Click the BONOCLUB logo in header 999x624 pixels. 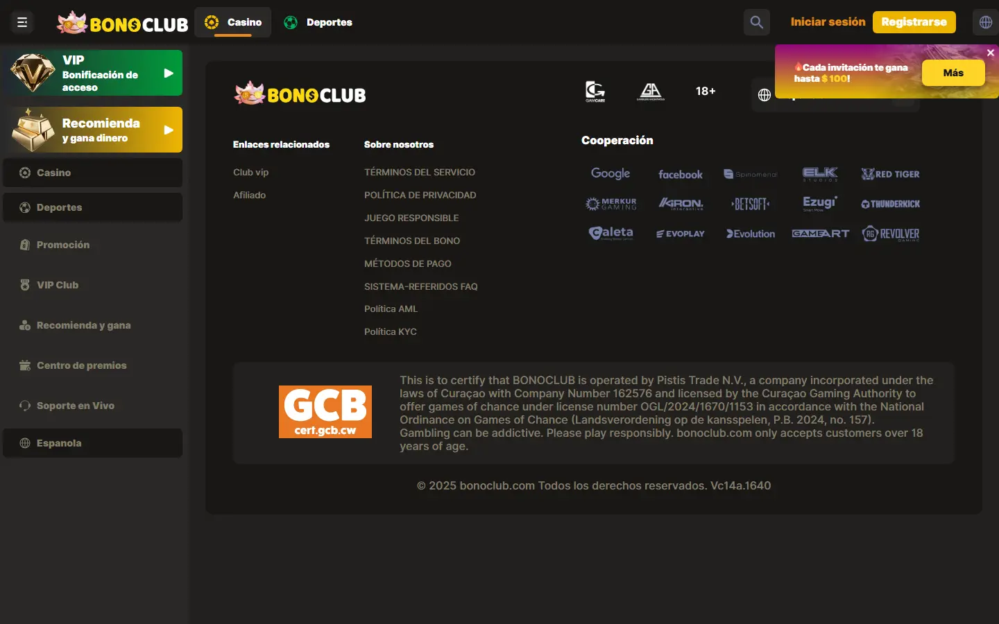click(122, 23)
